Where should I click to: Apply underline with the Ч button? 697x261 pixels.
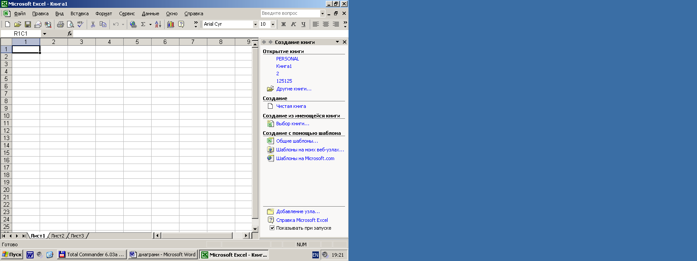click(303, 24)
